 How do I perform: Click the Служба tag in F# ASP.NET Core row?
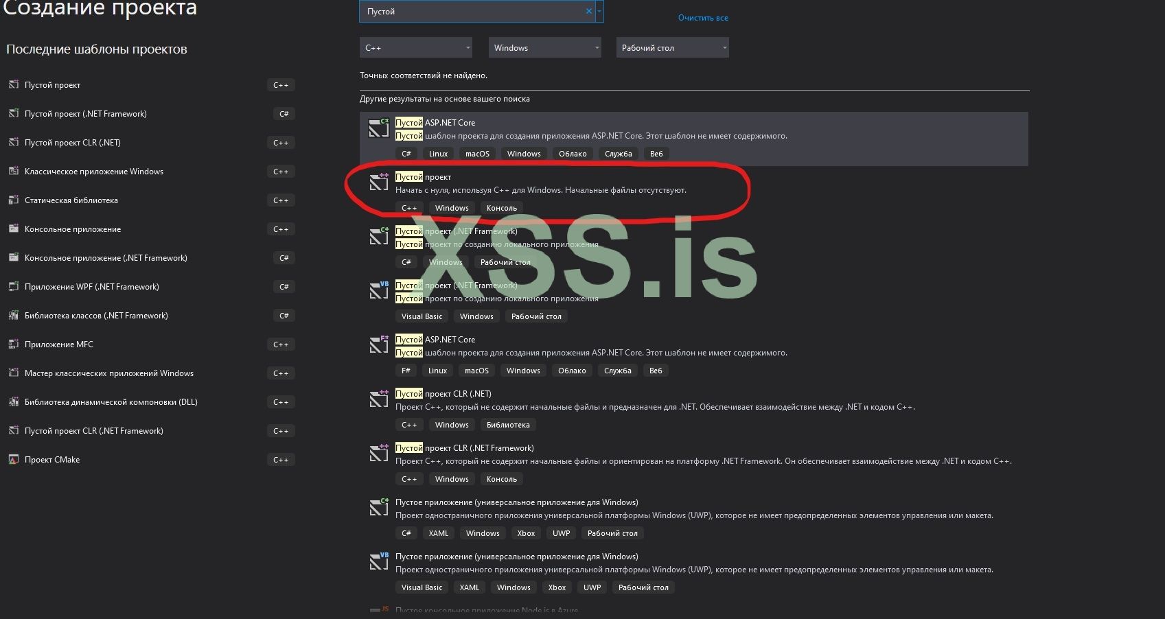[618, 371]
